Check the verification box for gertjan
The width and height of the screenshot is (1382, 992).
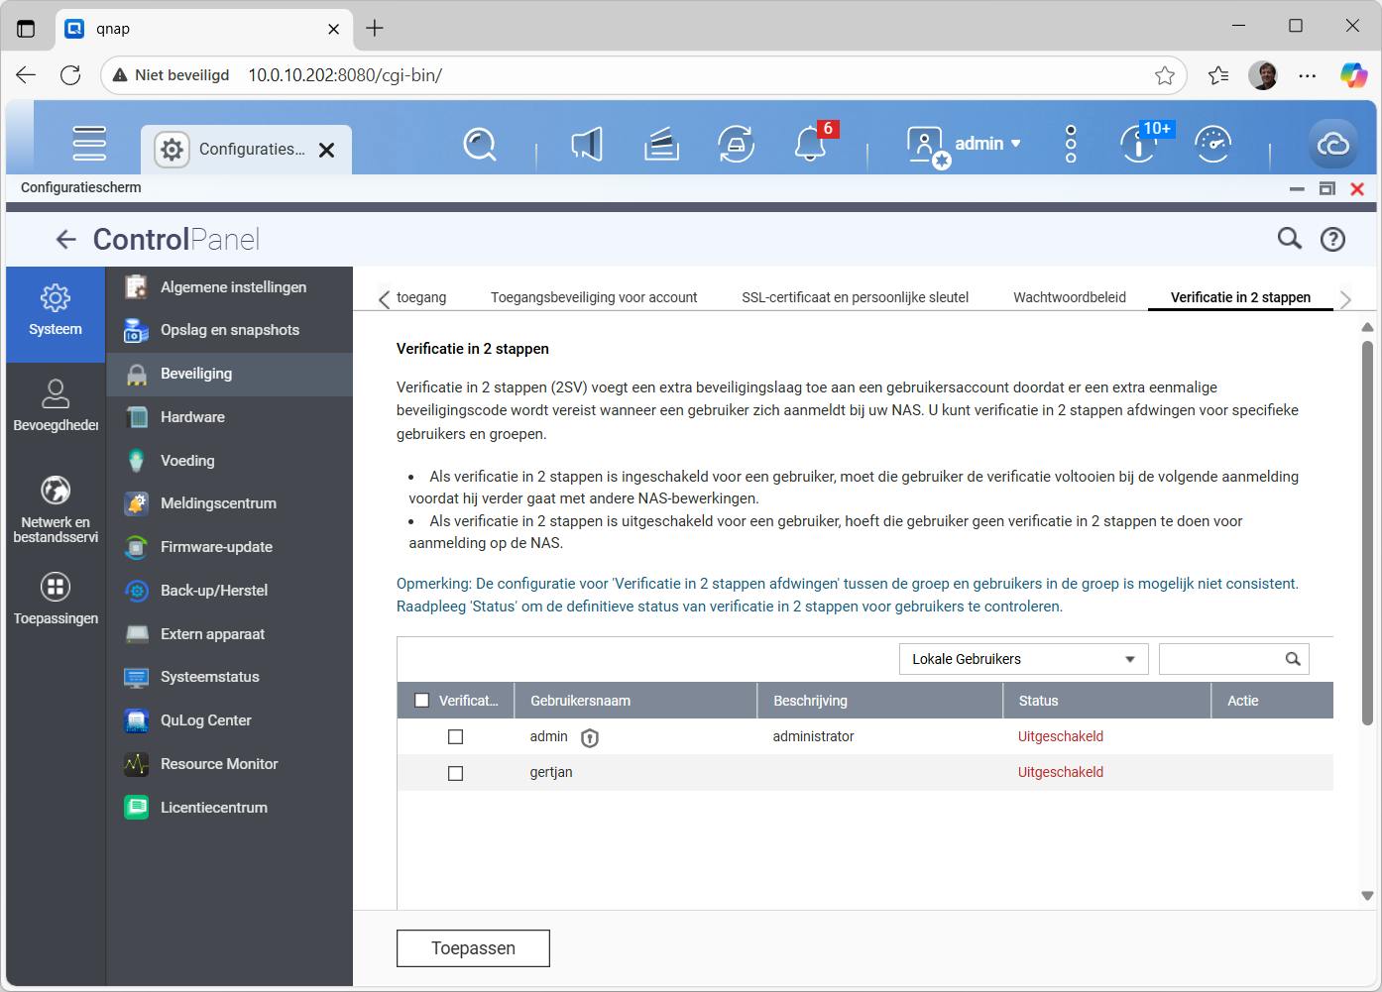click(x=456, y=773)
